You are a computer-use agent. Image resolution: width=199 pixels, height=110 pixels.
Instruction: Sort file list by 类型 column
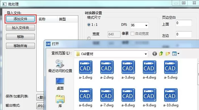click(67, 19)
